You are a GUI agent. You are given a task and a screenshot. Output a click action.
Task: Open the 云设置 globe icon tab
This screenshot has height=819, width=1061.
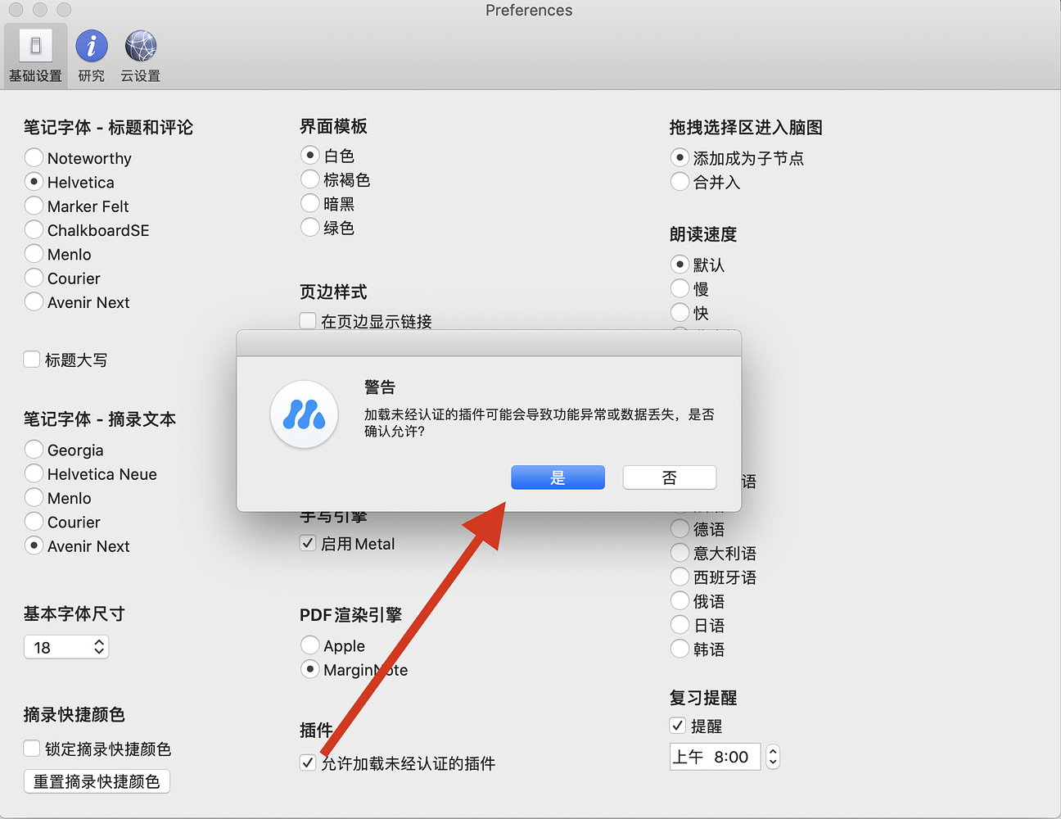141,47
